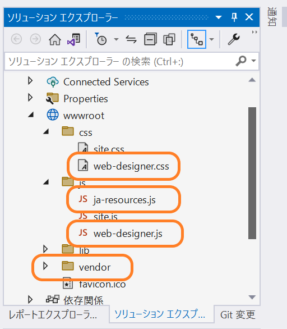Open the pending changes filter dropdown arrow
This screenshot has width=287, height=329.
[116, 39]
